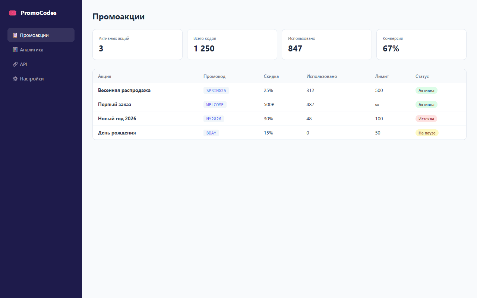Click the infinity limit for Первый заказ
Screen dimensions: 477x298
[x=377, y=105]
